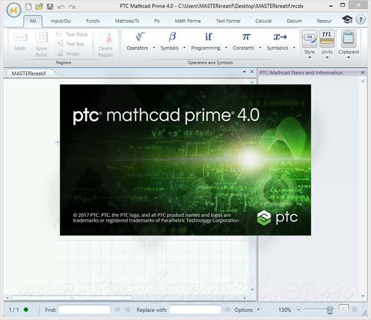371x320 pixels.
Task: Switch to the Text Formatting ribbon tab
Action: click(228, 20)
